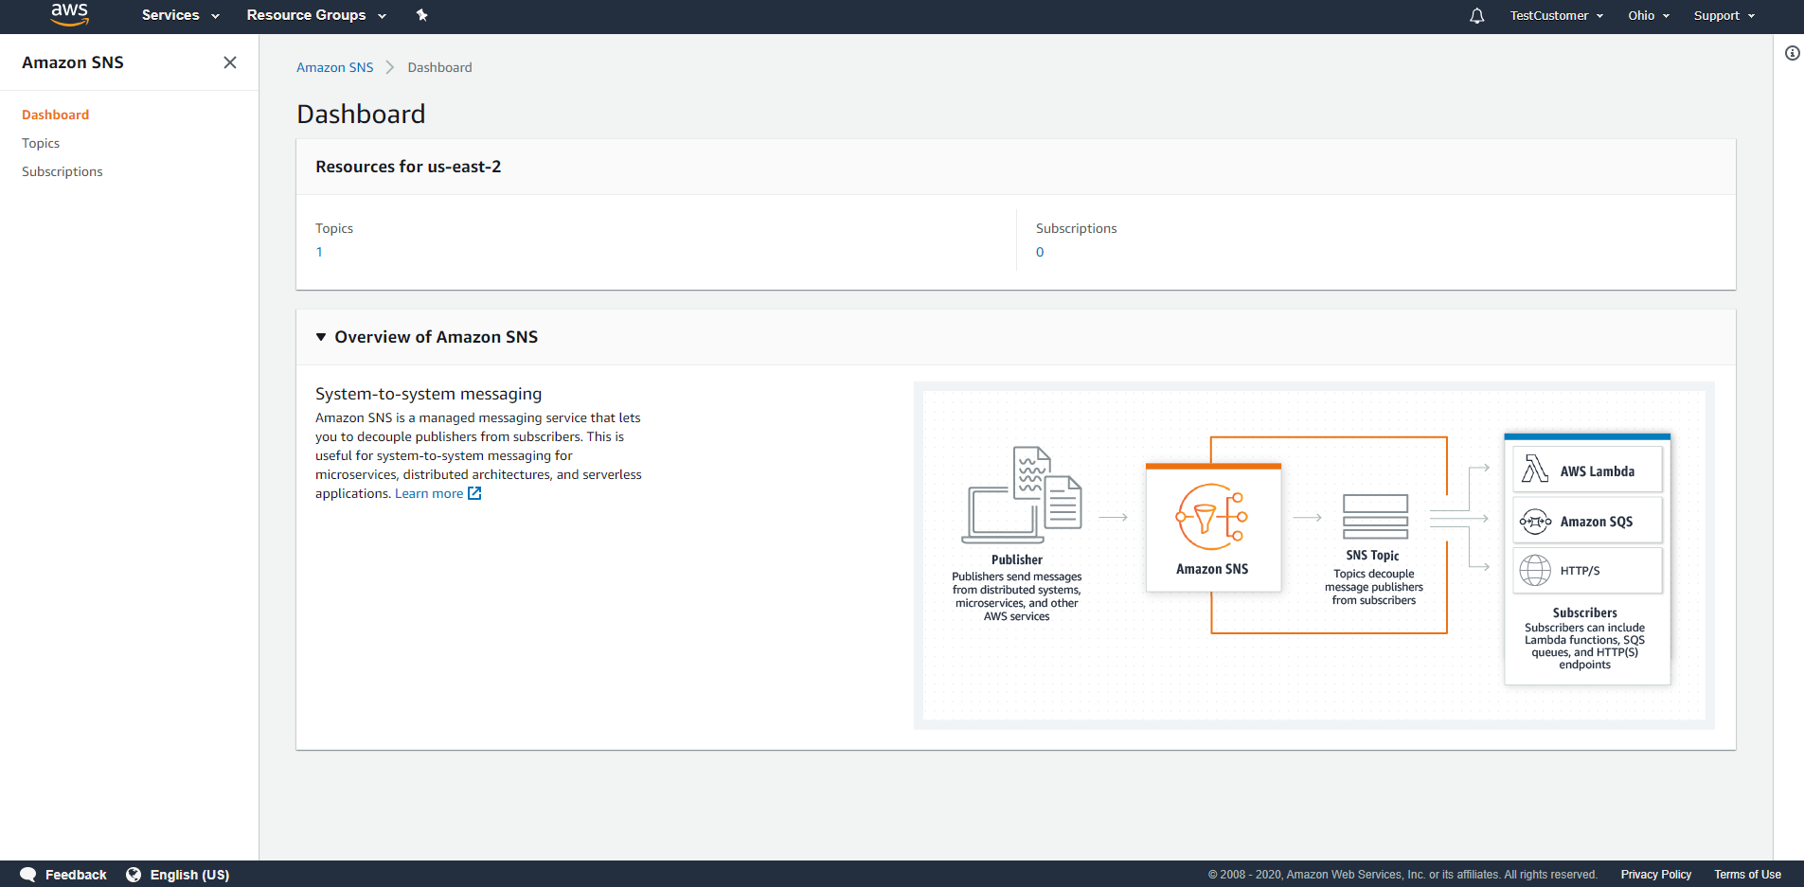Click the Learn more link
The height and width of the screenshot is (887, 1804).
(429, 493)
